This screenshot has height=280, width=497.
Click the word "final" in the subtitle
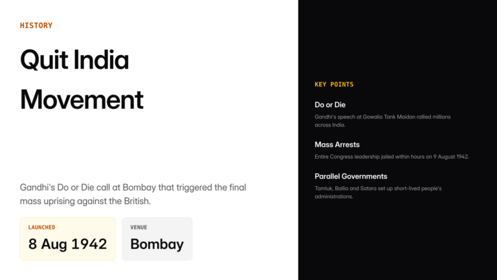click(x=237, y=187)
